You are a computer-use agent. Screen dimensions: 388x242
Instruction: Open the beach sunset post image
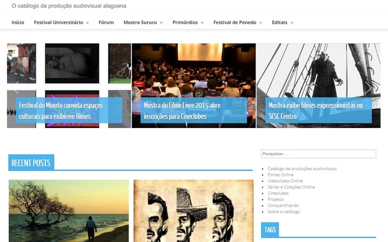tap(69, 211)
